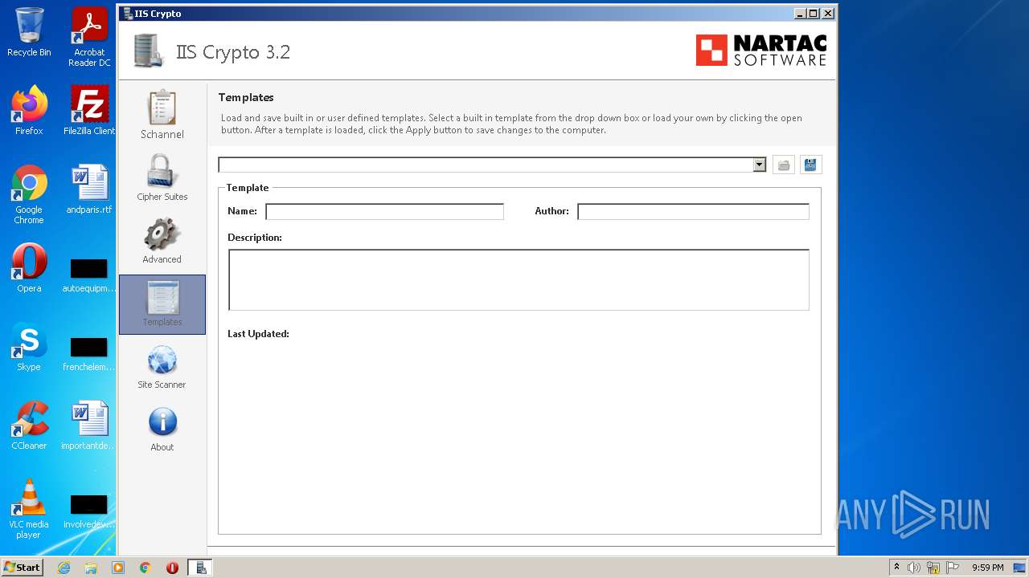Click the network tray icon
Image resolution: width=1029 pixels, height=578 pixels.
pos(933,568)
